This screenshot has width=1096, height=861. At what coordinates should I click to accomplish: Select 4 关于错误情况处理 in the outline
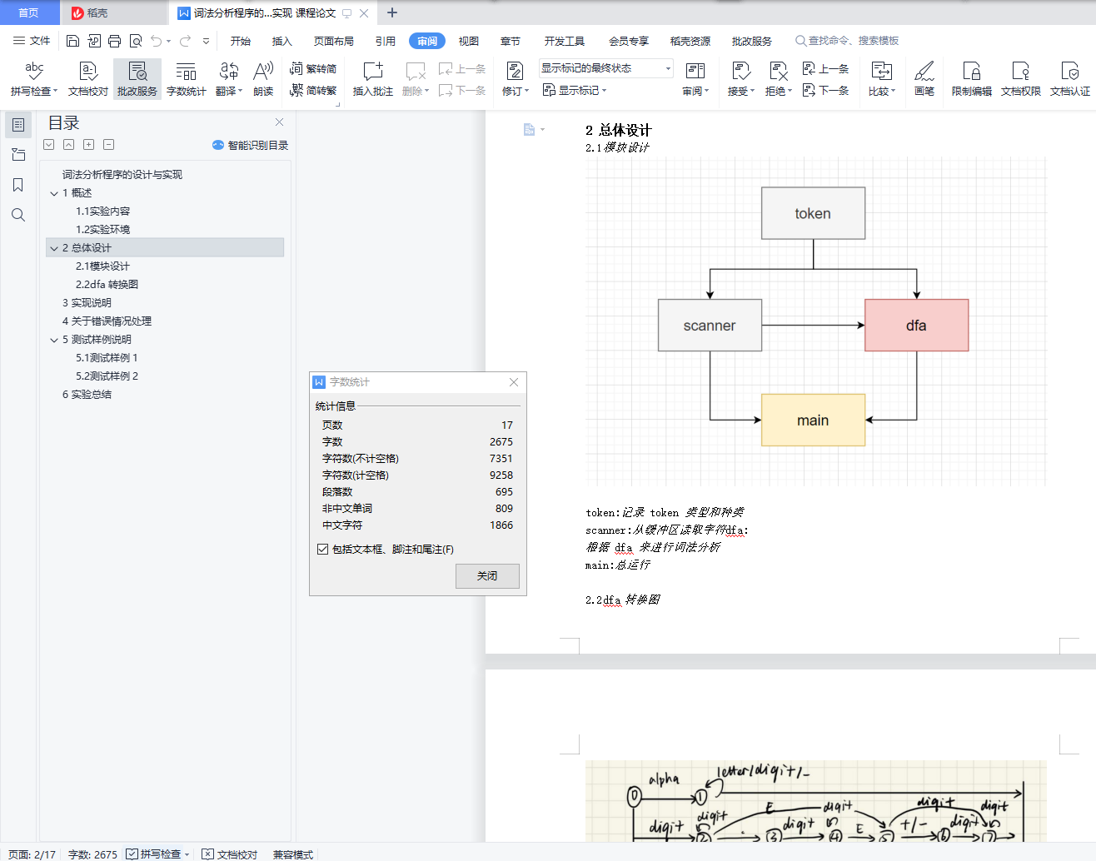coord(107,321)
